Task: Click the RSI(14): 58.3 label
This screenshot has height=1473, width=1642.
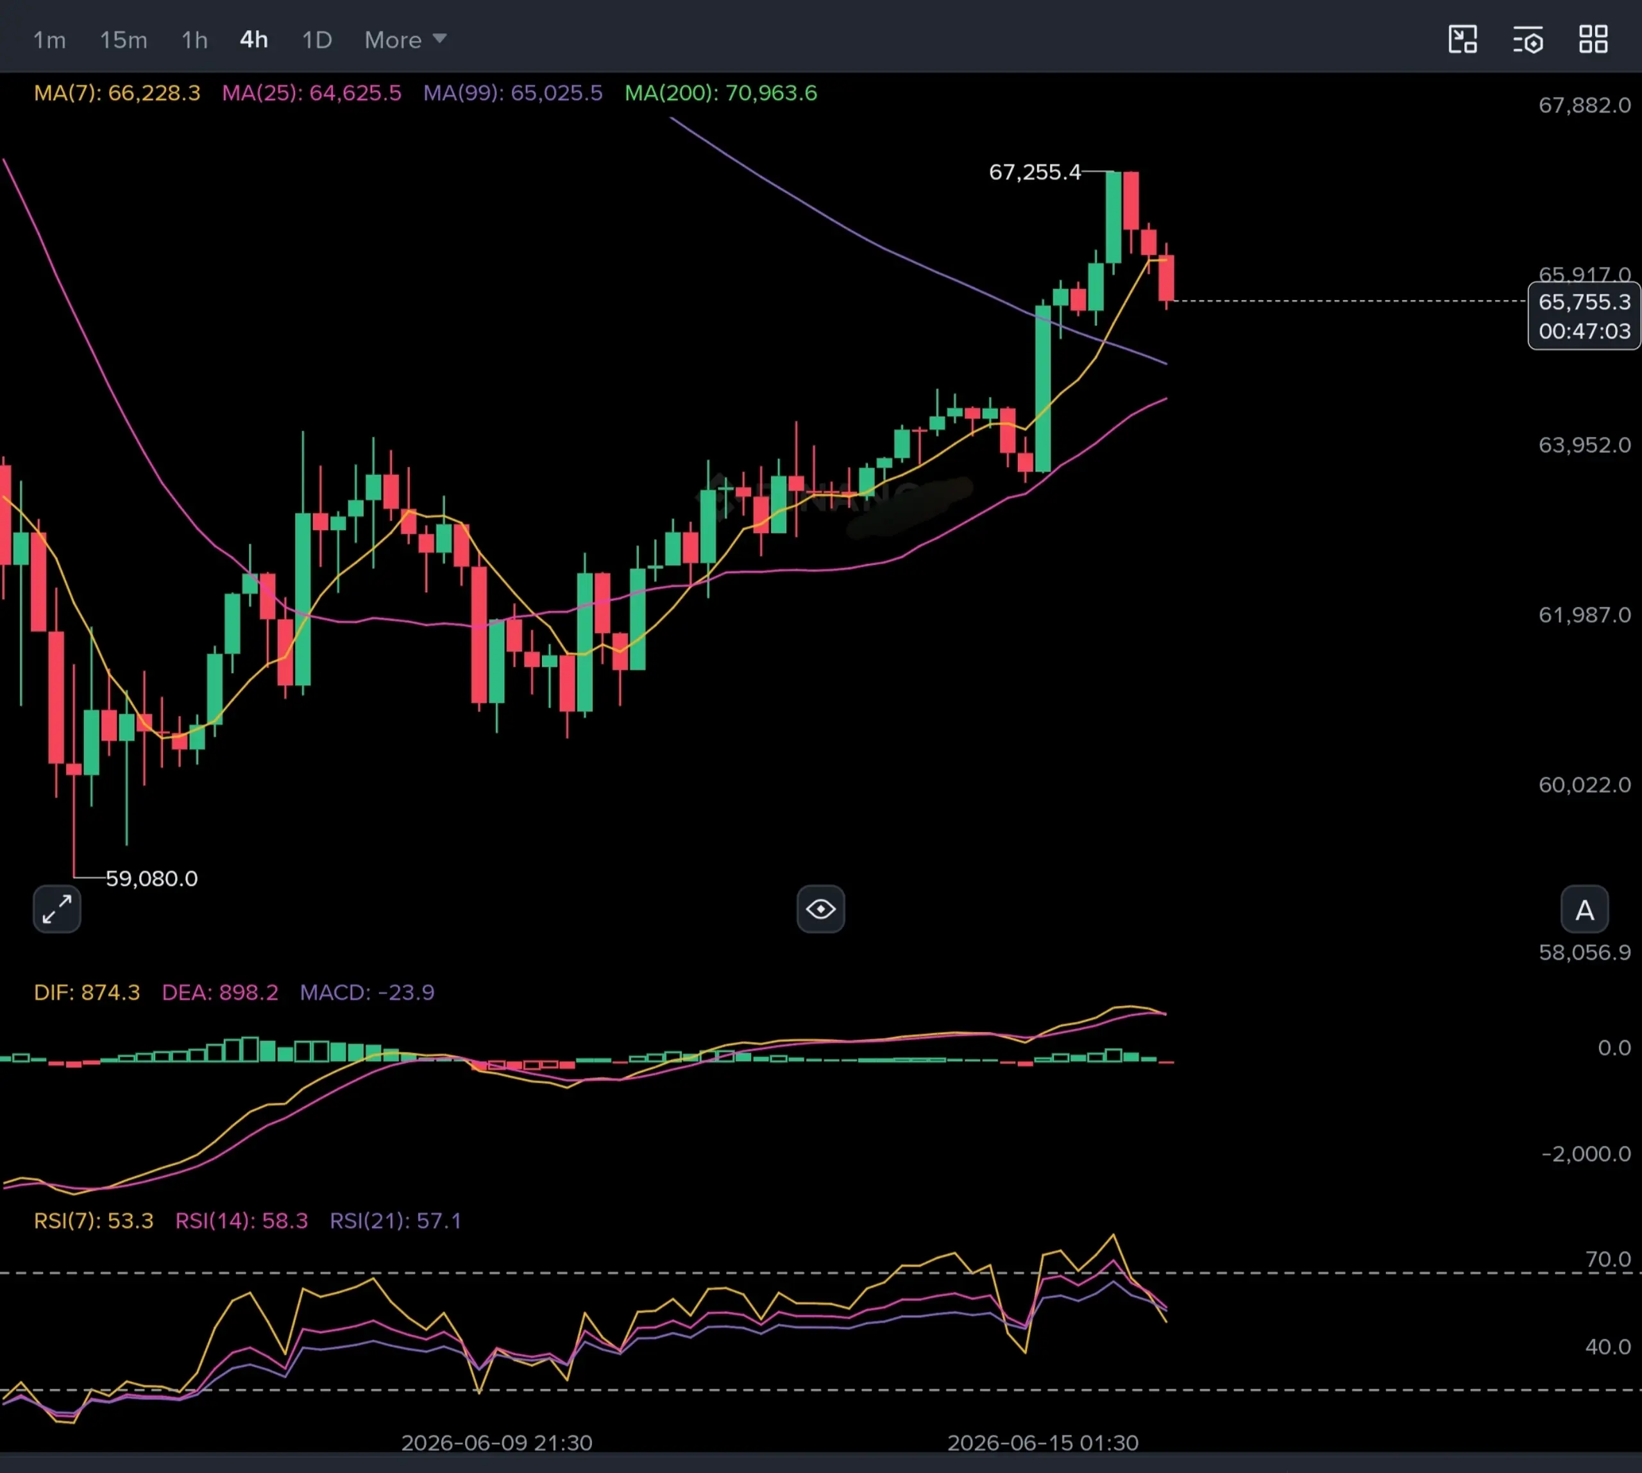Action: pos(242,1220)
